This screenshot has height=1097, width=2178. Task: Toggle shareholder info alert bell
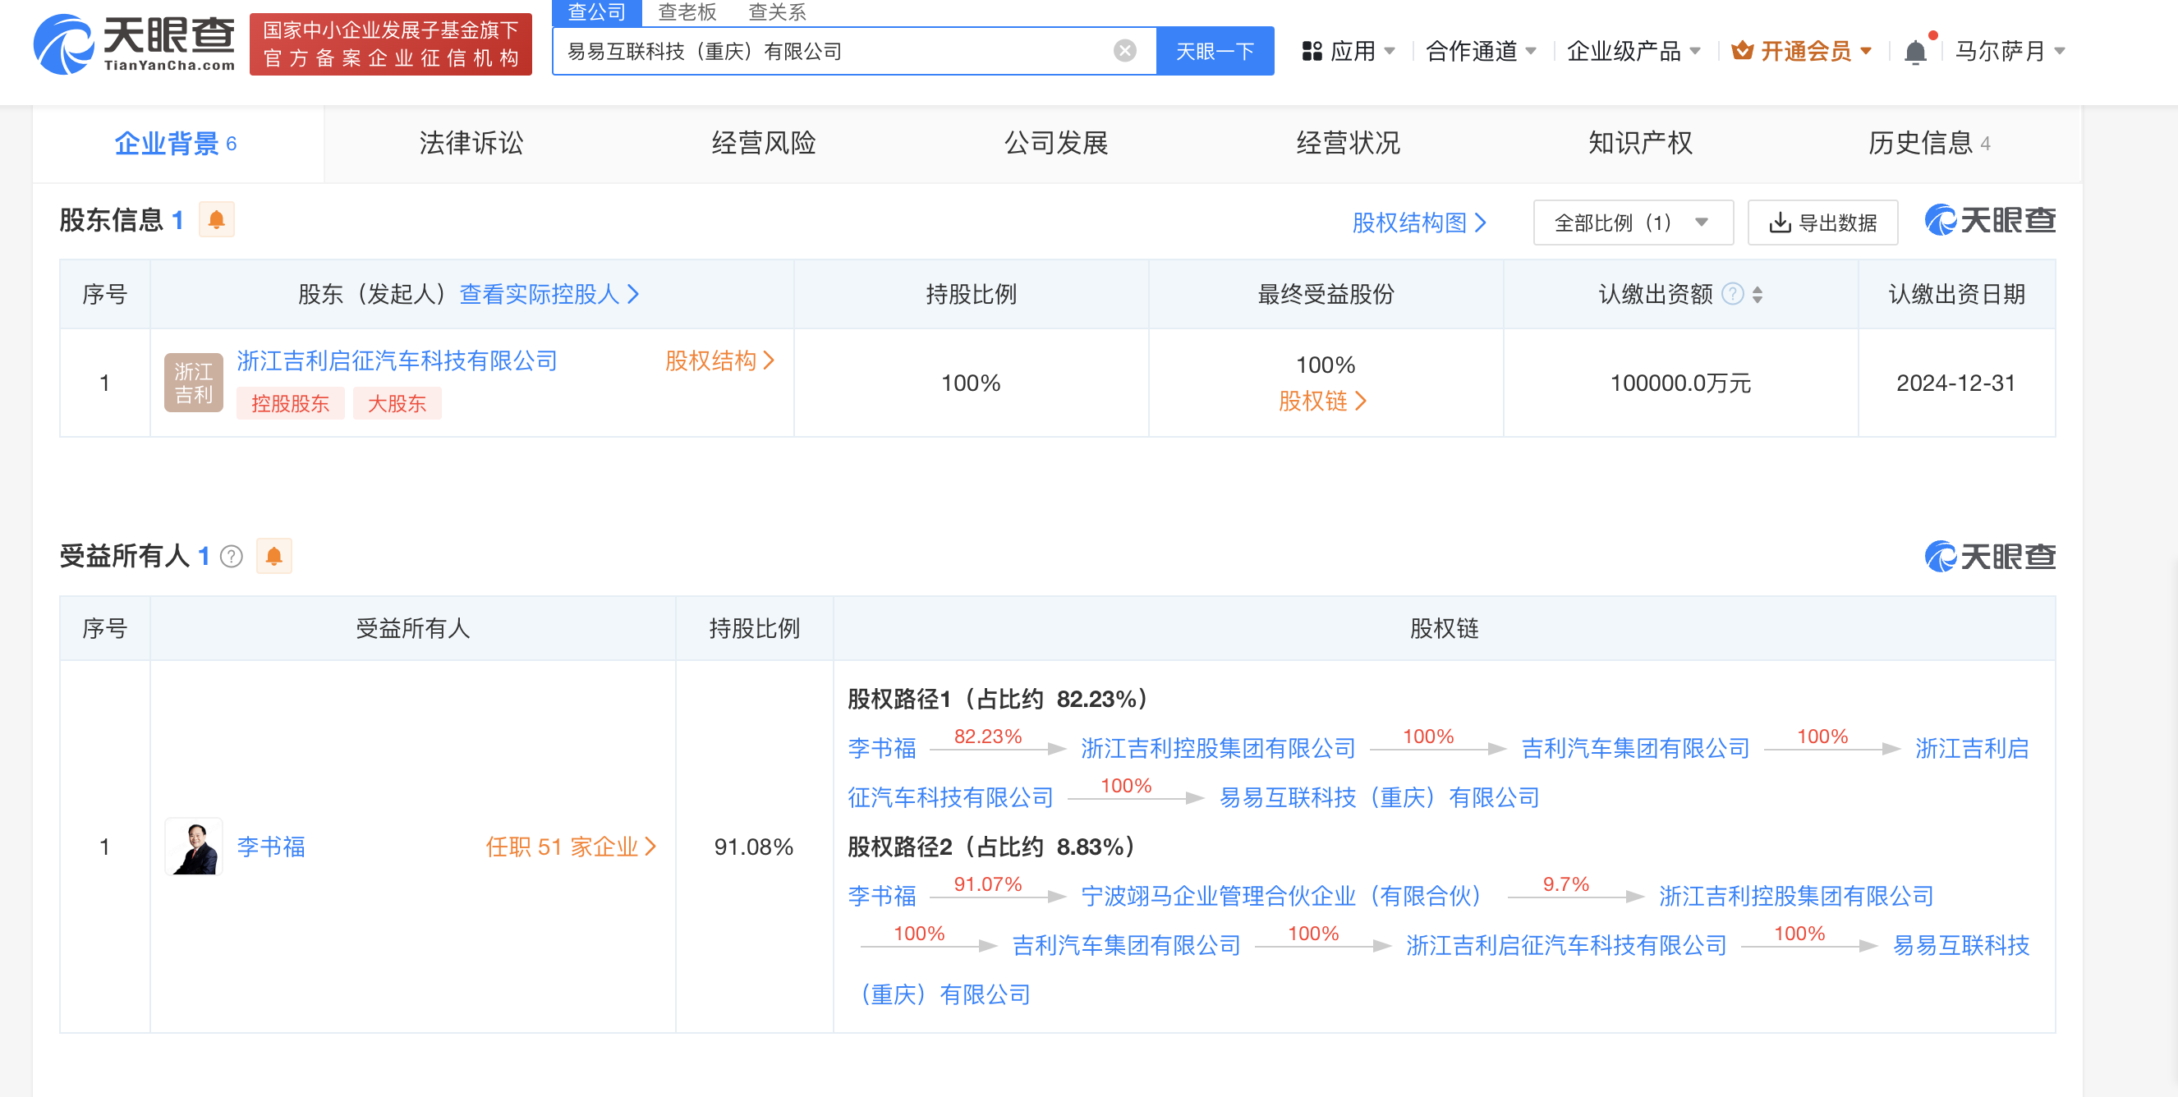click(x=217, y=220)
